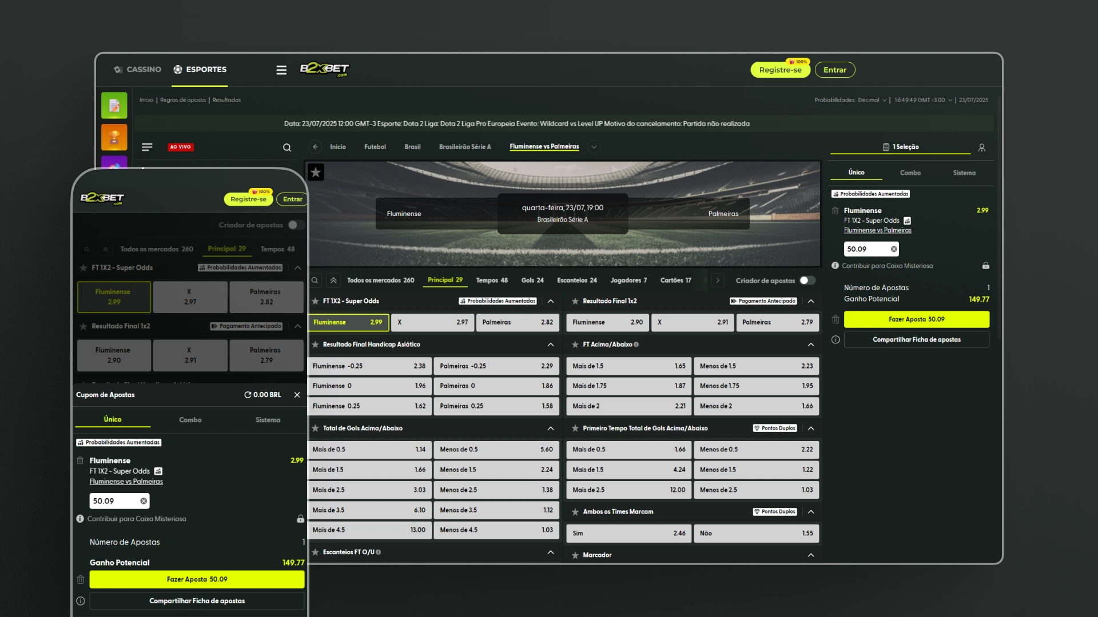Open the user profile icon in the bet slip
This screenshot has width=1098, height=617.
tap(982, 147)
